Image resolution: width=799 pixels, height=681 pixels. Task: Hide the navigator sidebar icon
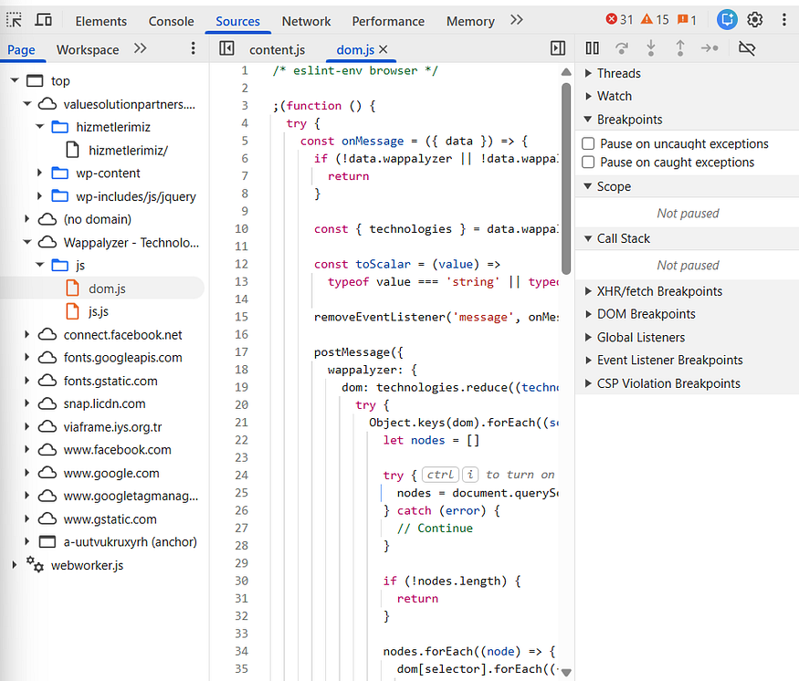226,48
